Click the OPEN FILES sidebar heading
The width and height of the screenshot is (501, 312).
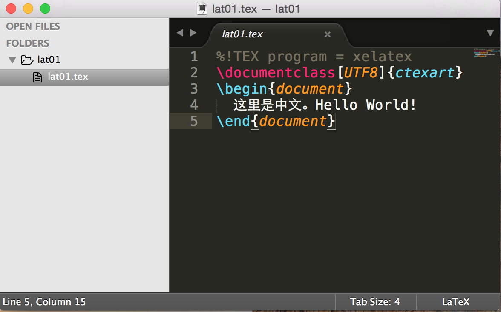pos(33,26)
